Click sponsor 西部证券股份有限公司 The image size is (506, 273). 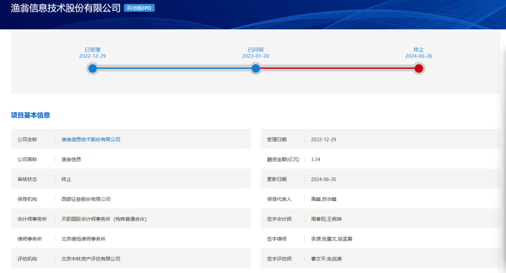(86, 199)
